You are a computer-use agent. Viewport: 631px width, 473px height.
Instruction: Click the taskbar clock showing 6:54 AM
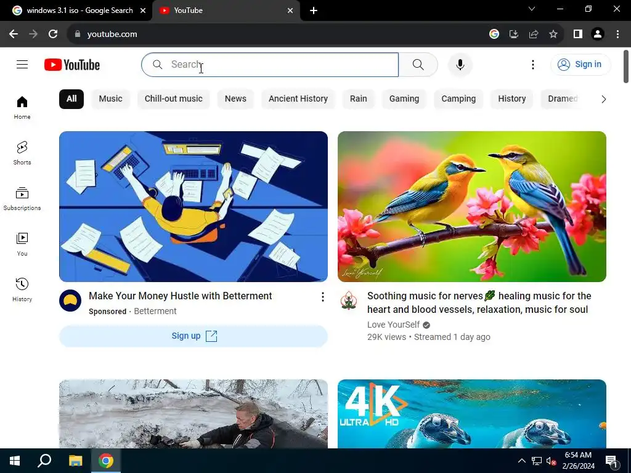(x=578, y=461)
